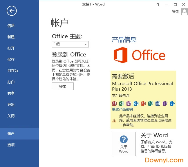Click the 登录 link at top right
This screenshot has width=188, height=167.
(175, 12)
